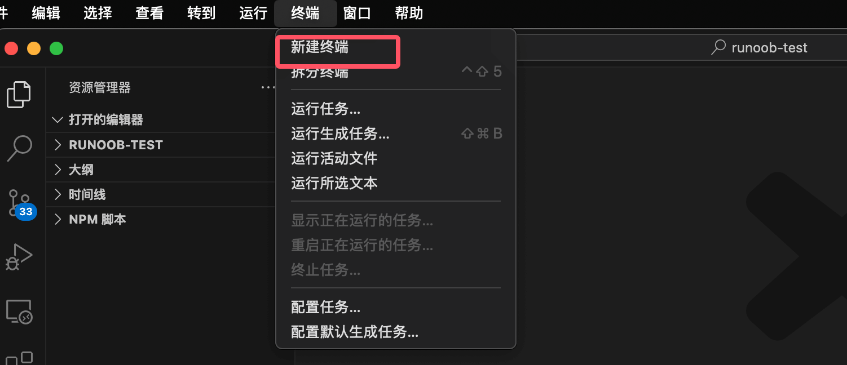Open the Explorer files icon in activity bar
The image size is (847, 365).
pos(19,95)
